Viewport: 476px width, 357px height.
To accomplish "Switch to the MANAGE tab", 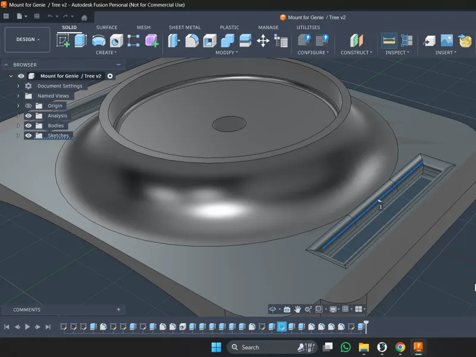I will pyautogui.click(x=268, y=27).
